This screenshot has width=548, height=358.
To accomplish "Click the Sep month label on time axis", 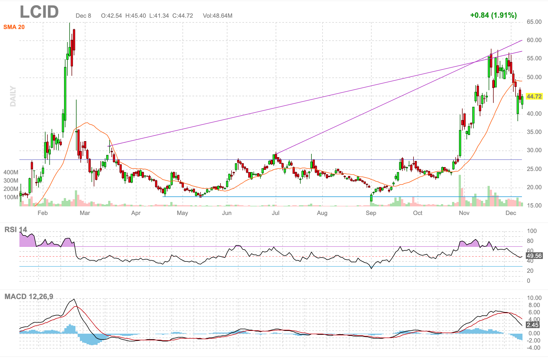I will click(x=371, y=213).
